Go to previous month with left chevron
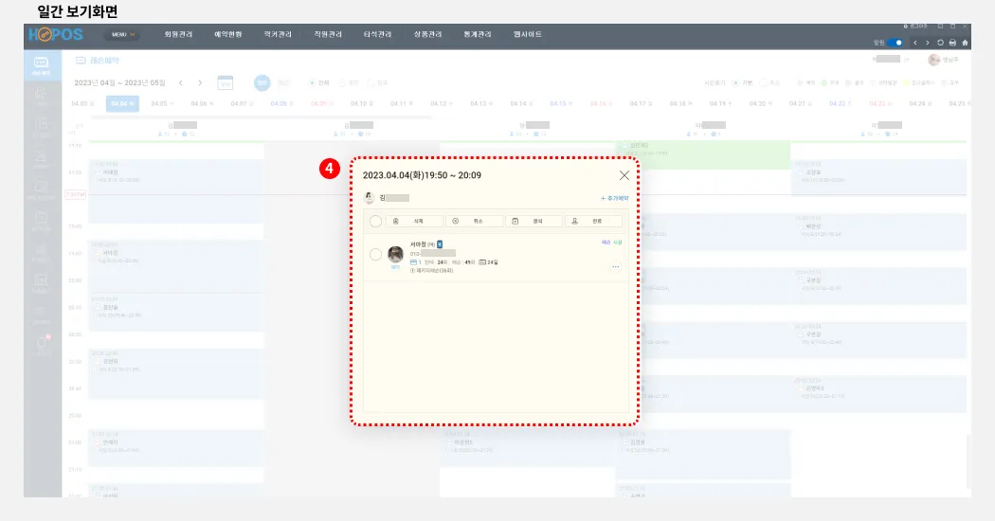The width and height of the screenshot is (995, 521). point(181,83)
